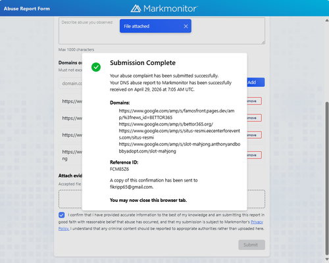Image resolution: width=329 pixels, height=263 pixels.
Task: Click the Submission Complete heading
Action: (x=143, y=63)
